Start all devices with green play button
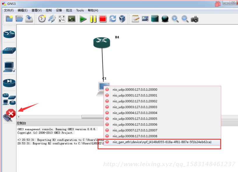 pyautogui.click(x=83, y=19)
